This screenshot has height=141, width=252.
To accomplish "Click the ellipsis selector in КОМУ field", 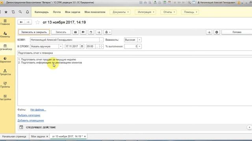I will [x=101, y=40].
